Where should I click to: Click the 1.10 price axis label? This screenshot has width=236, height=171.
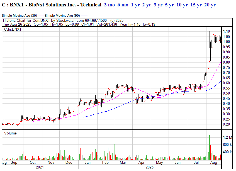(226, 31)
